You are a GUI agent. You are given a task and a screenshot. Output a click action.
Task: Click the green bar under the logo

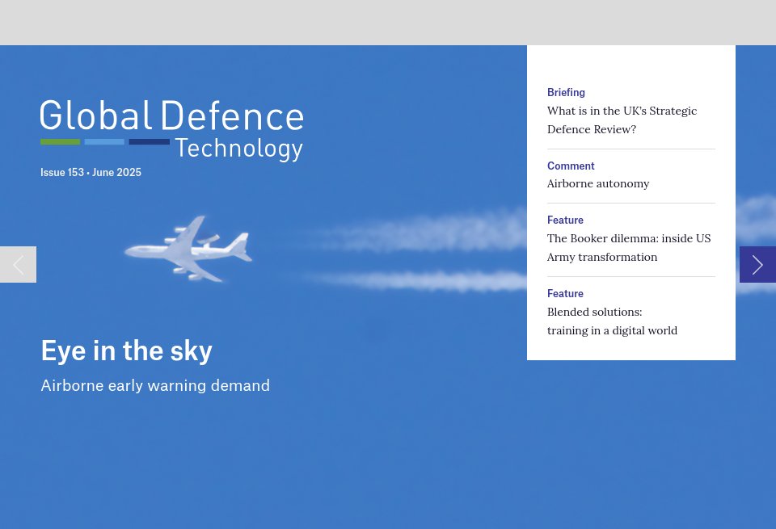[60, 141]
